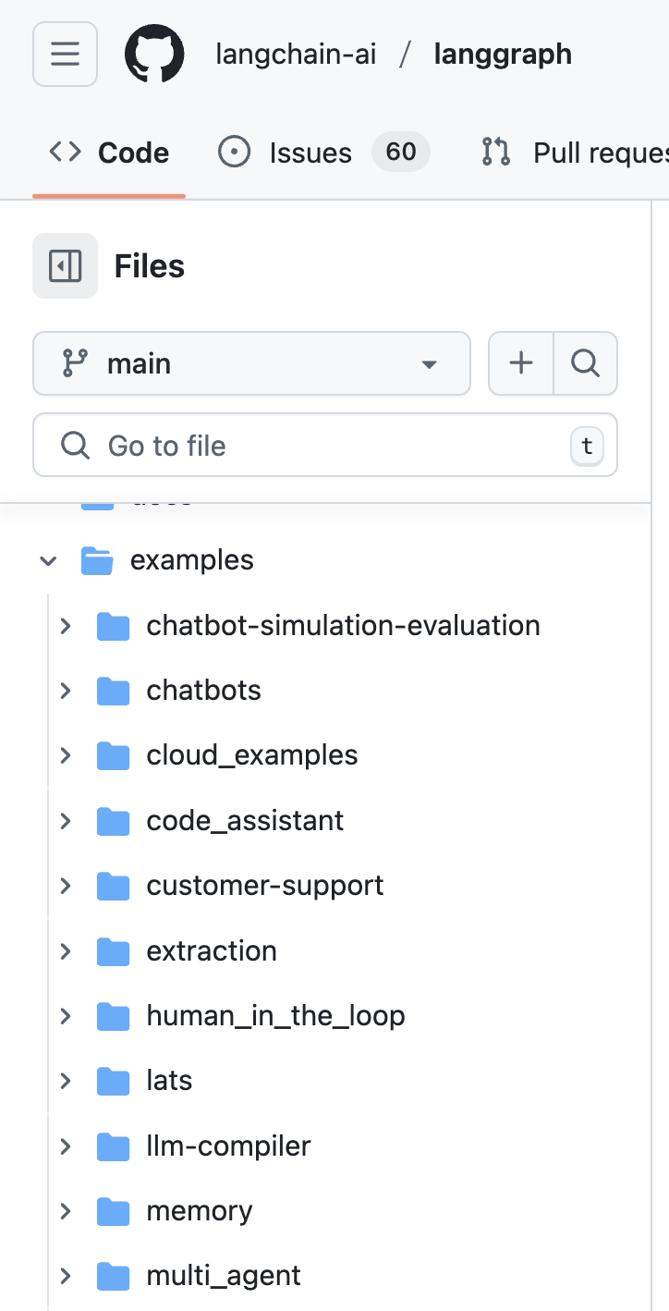
Task: Expand the human_in_the_loop folder
Action: tap(65, 1016)
